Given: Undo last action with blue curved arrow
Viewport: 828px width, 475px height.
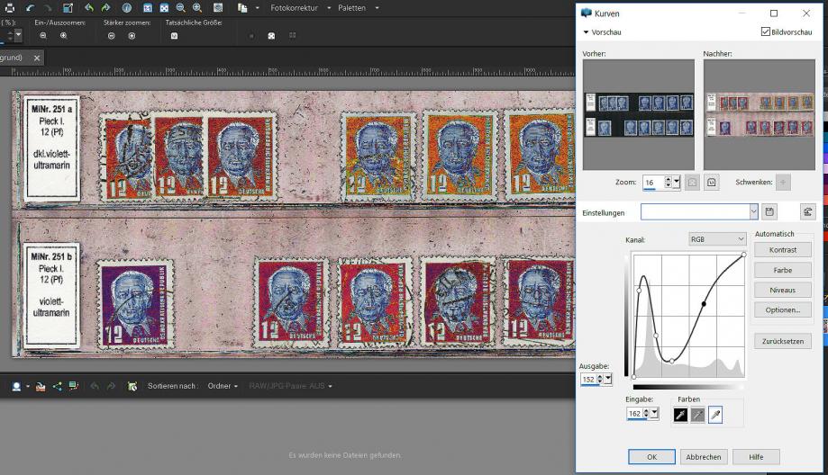Looking at the screenshot, I should [x=30, y=8].
